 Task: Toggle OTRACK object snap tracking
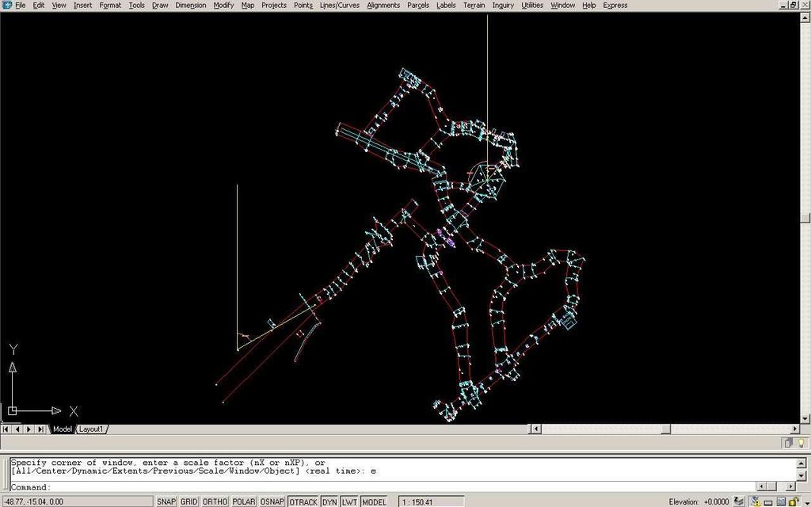click(303, 501)
